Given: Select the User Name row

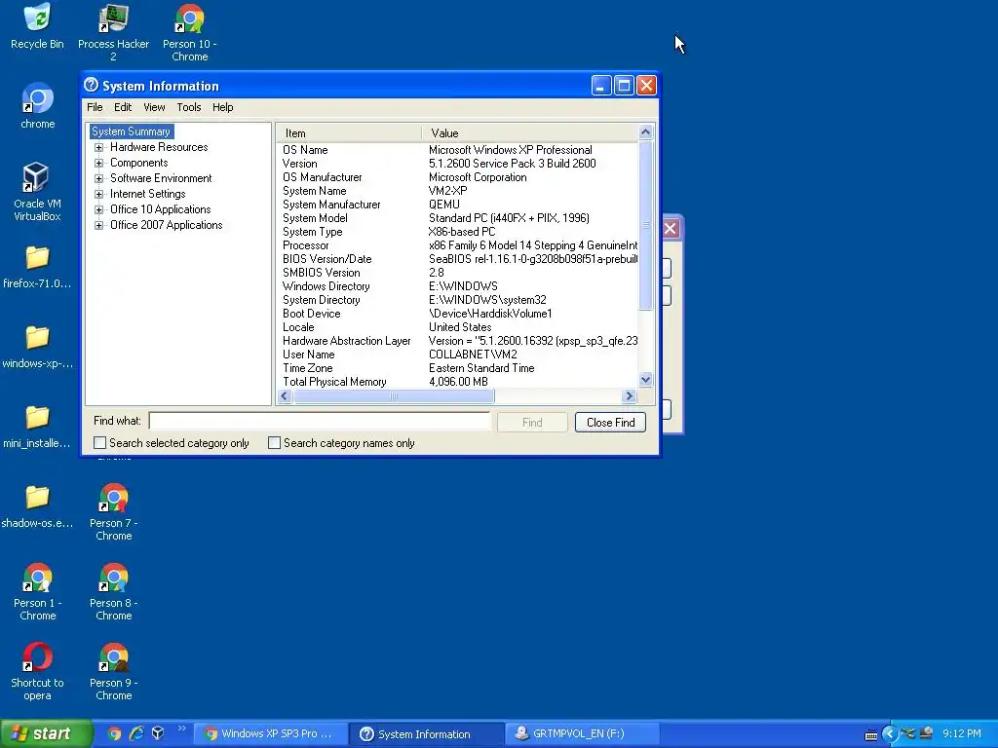Looking at the screenshot, I should pyautogui.click(x=458, y=355).
